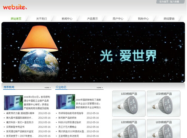Click the lamp and earth banner image
This screenshot has height=138, width=187.
click(93, 52)
